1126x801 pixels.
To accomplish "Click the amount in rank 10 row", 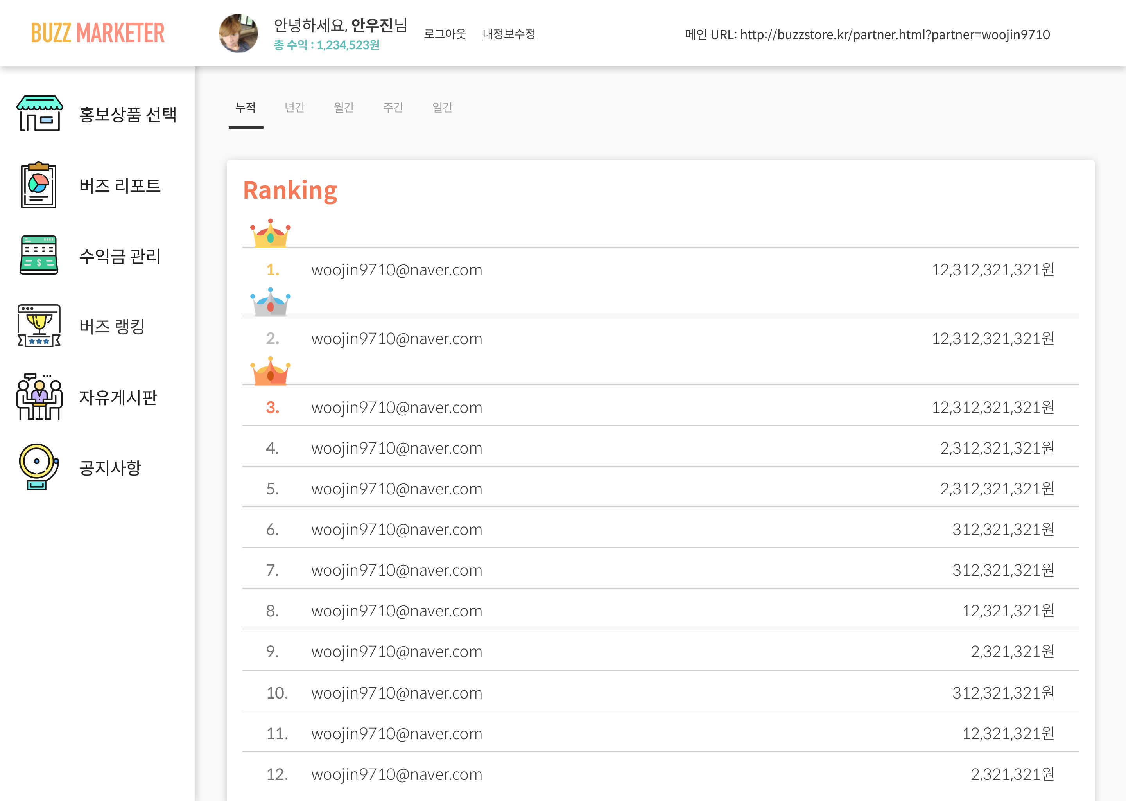I will click(x=1003, y=693).
